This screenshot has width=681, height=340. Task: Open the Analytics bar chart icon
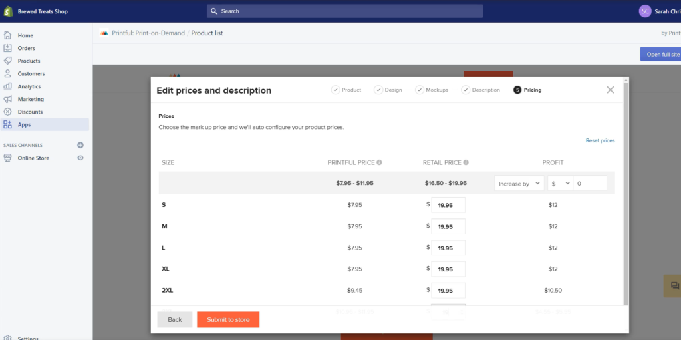coord(7,86)
